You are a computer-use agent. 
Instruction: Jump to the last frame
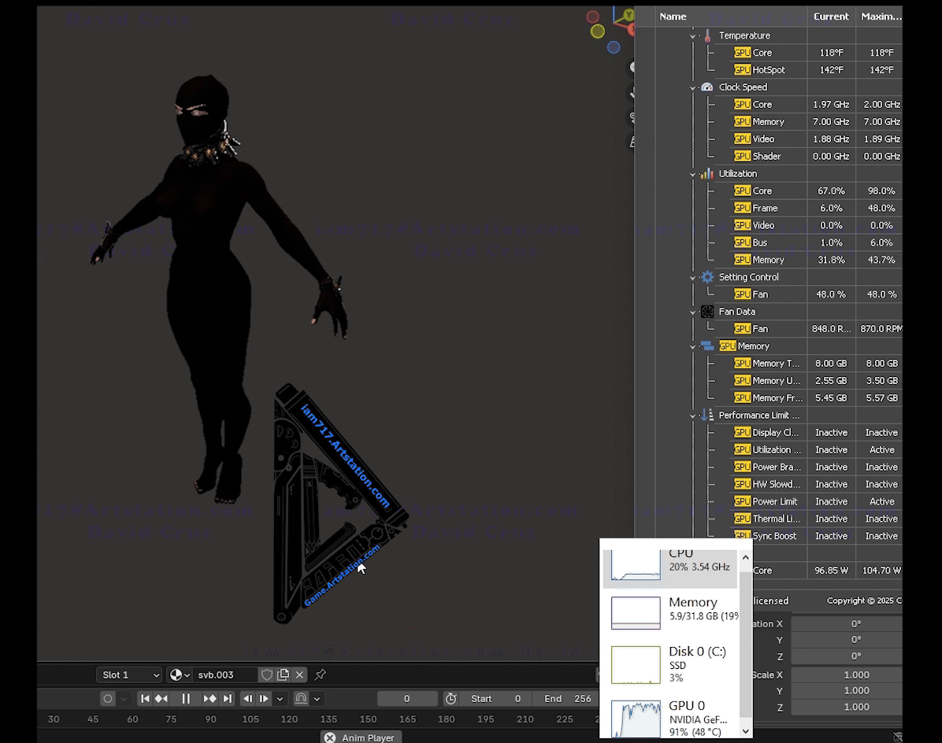[228, 699]
